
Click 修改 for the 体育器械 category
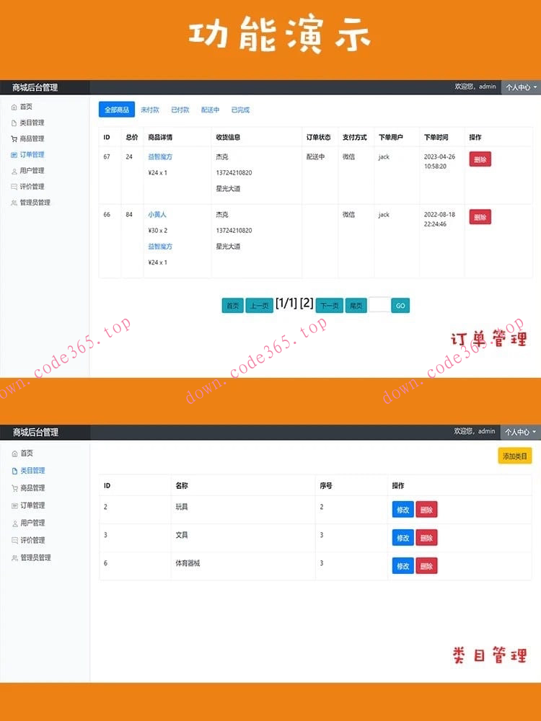click(x=403, y=566)
